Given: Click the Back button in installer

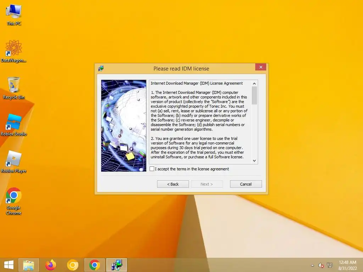Looking at the screenshot, I should [x=173, y=184].
